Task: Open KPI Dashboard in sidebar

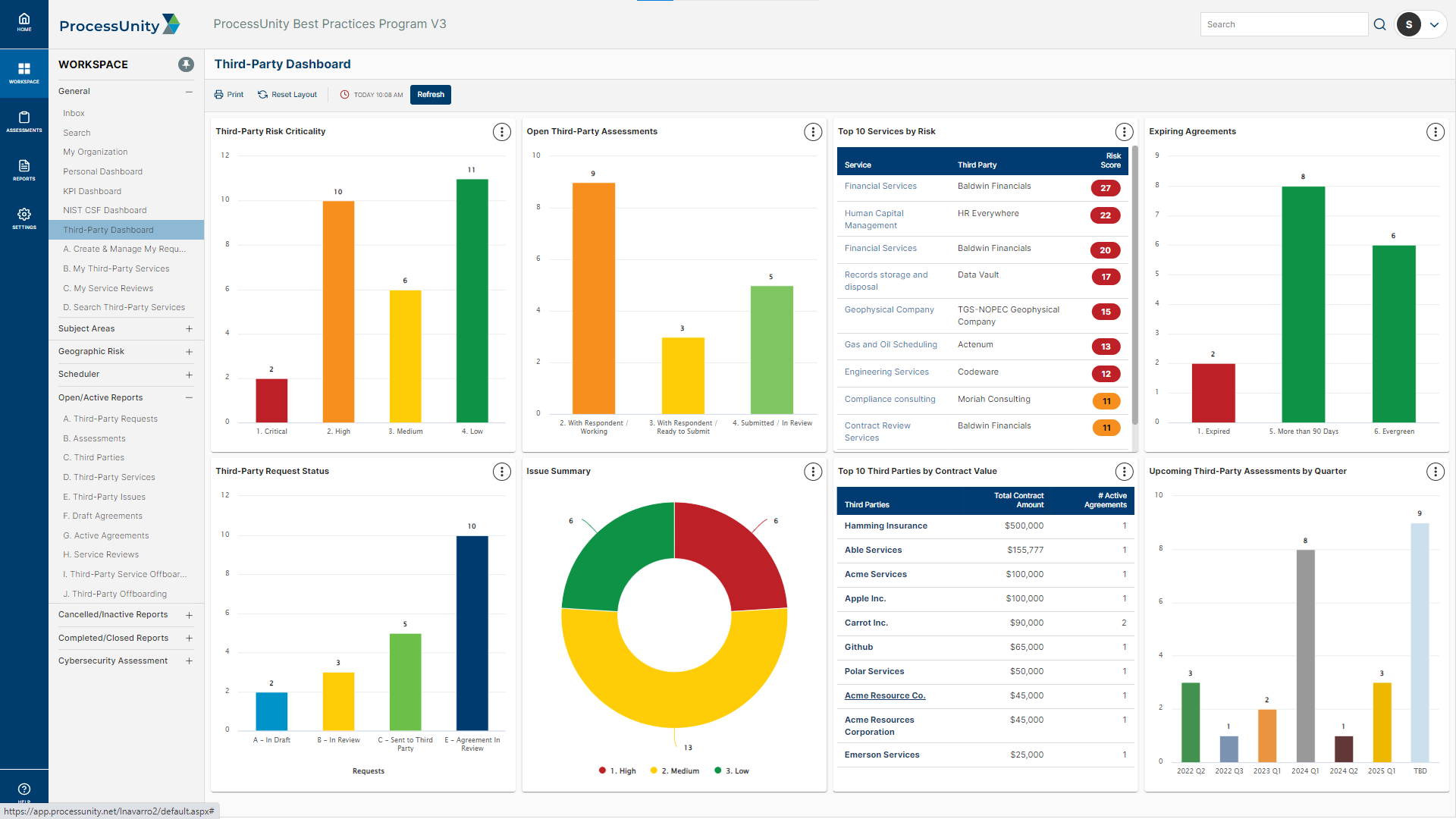Action: point(92,191)
